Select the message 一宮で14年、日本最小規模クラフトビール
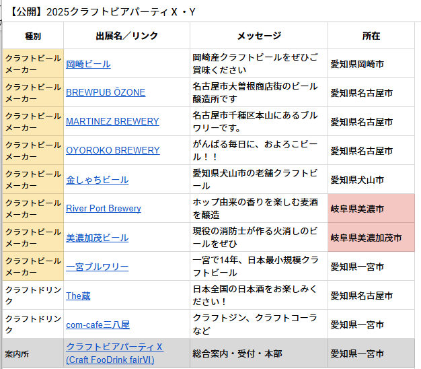Viewport: 421px width, 369px height. tap(259, 267)
